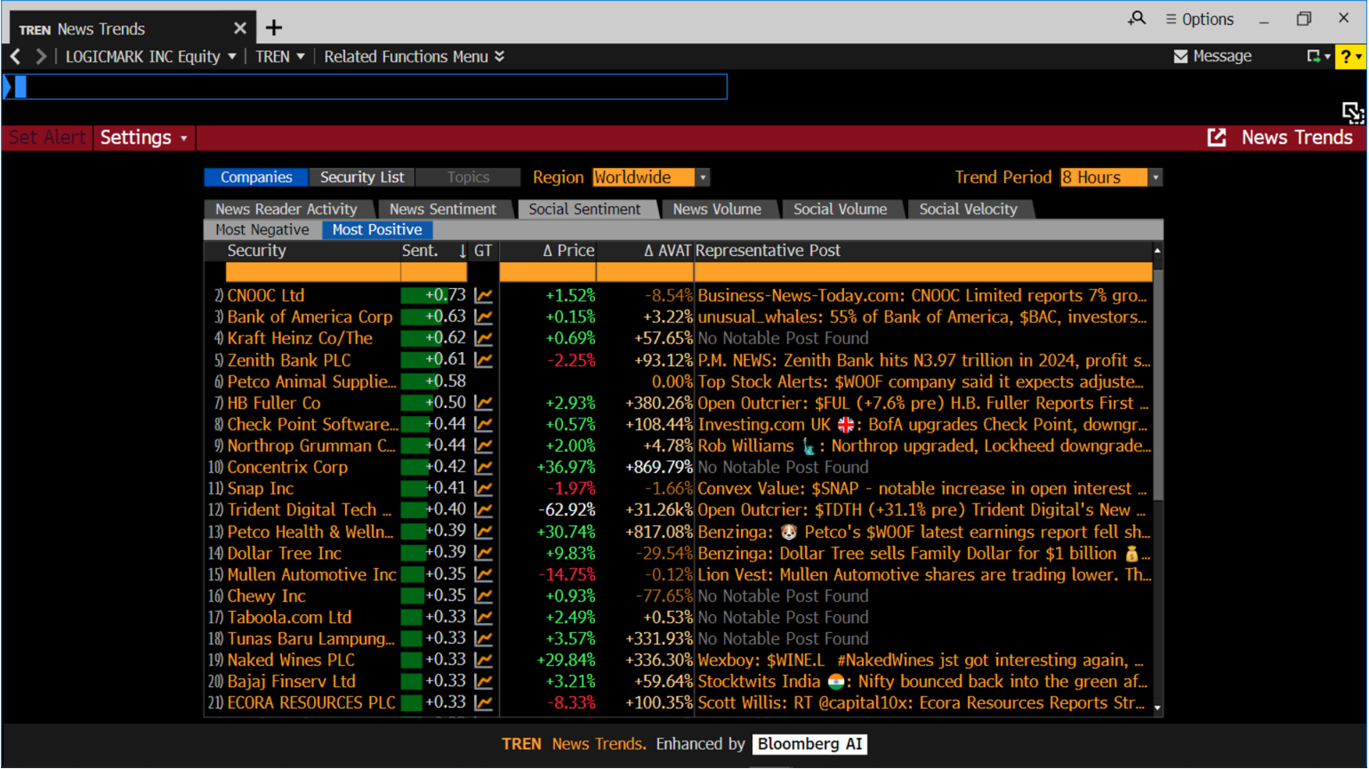
Task: Click the green sentiment bar for ECORA RESOURCES PLC
Action: pyautogui.click(x=412, y=703)
